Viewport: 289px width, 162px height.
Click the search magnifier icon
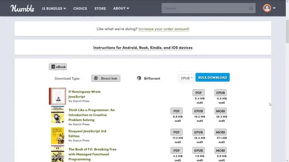[x=251, y=8]
